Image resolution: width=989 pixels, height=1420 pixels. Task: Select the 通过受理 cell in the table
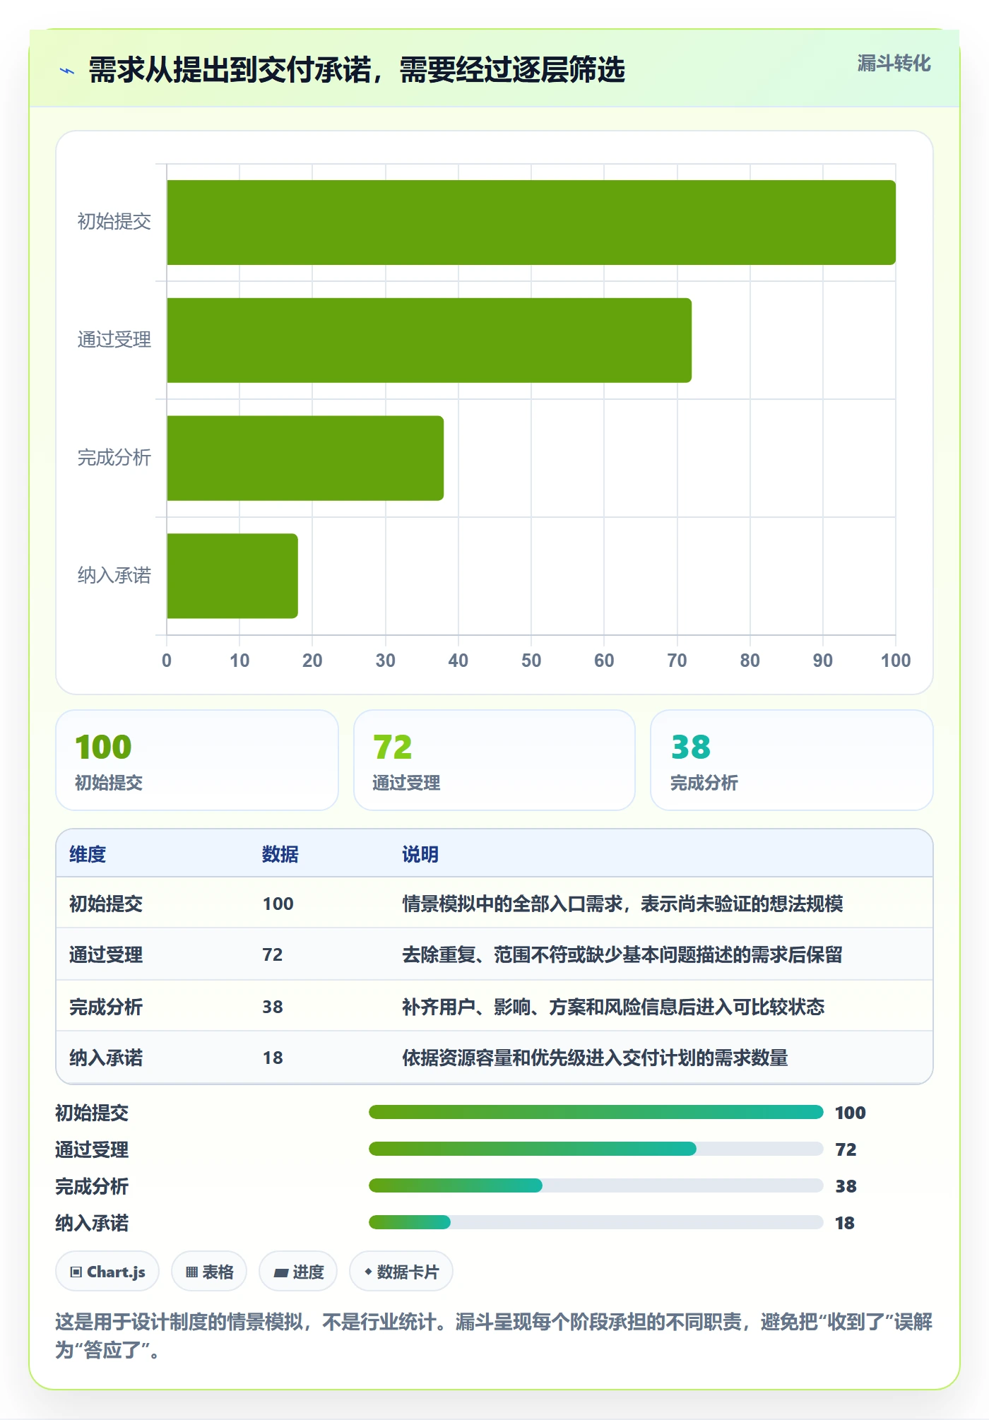tap(106, 954)
